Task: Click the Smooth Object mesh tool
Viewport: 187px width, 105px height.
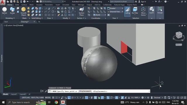Action: pos(23,11)
